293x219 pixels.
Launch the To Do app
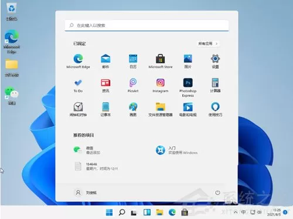tap(78, 85)
